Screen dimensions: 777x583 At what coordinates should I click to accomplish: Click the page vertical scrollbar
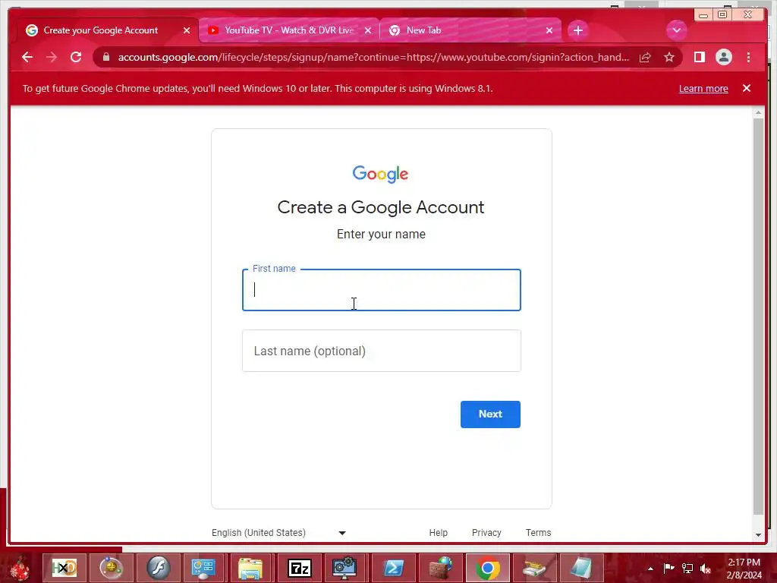(x=758, y=317)
